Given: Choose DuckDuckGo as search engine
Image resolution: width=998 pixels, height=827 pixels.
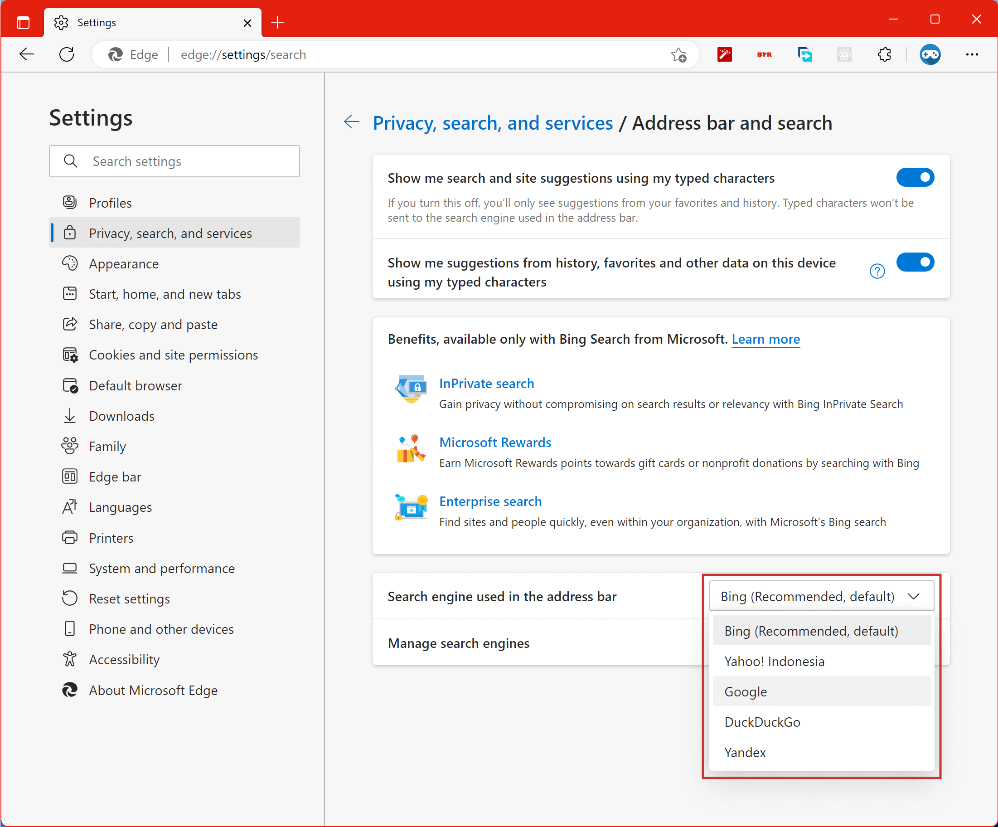Looking at the screenshot, I should tap(822, 722).
